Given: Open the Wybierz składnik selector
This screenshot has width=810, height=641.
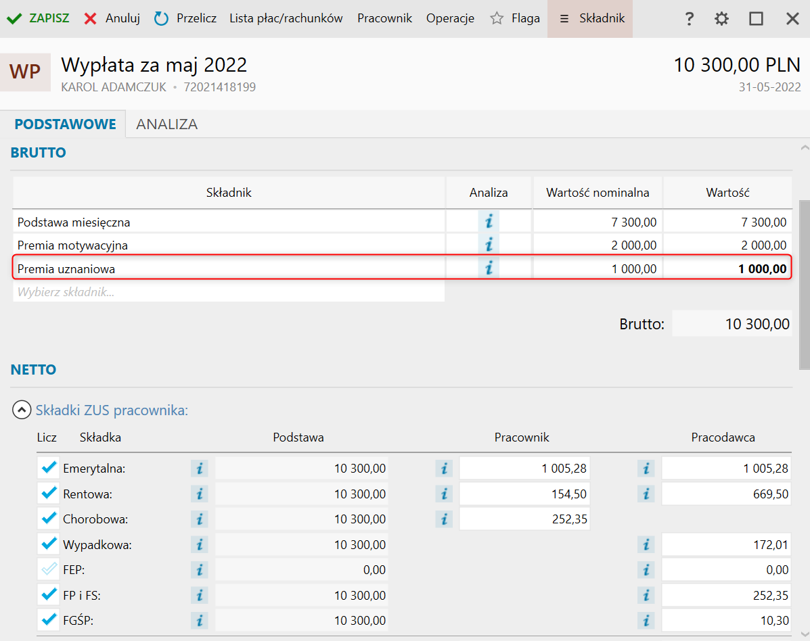Looking at the screenshot, I should [x=228, y=292].
